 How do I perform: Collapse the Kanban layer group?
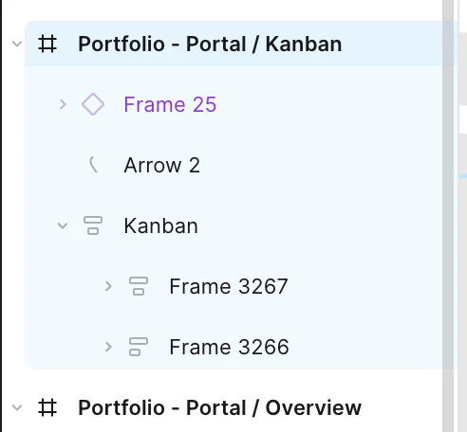(x=63, y=225)
